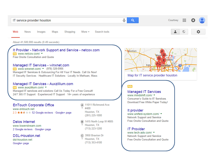The image size is (216, 159).
Task: Open EnTouch Google+ page link
Action: pyautogui.click(x=63, y=113)
